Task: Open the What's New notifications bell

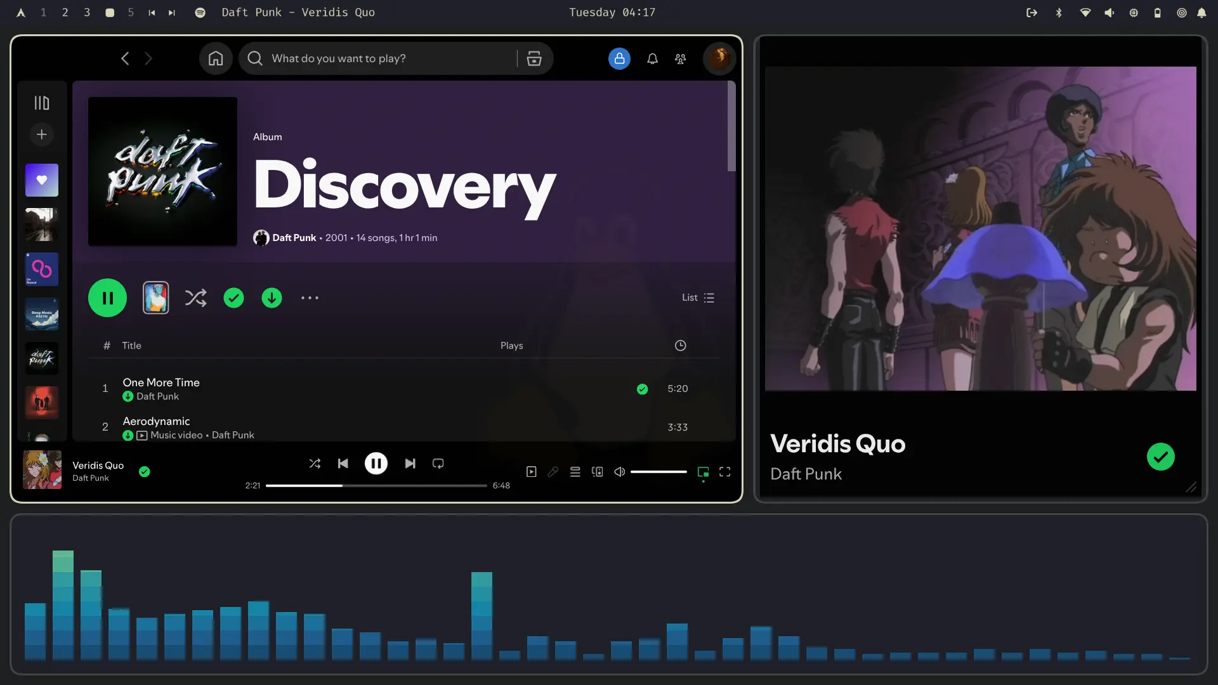Action: pos(652,59)
